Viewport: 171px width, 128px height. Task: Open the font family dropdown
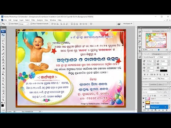150,57
